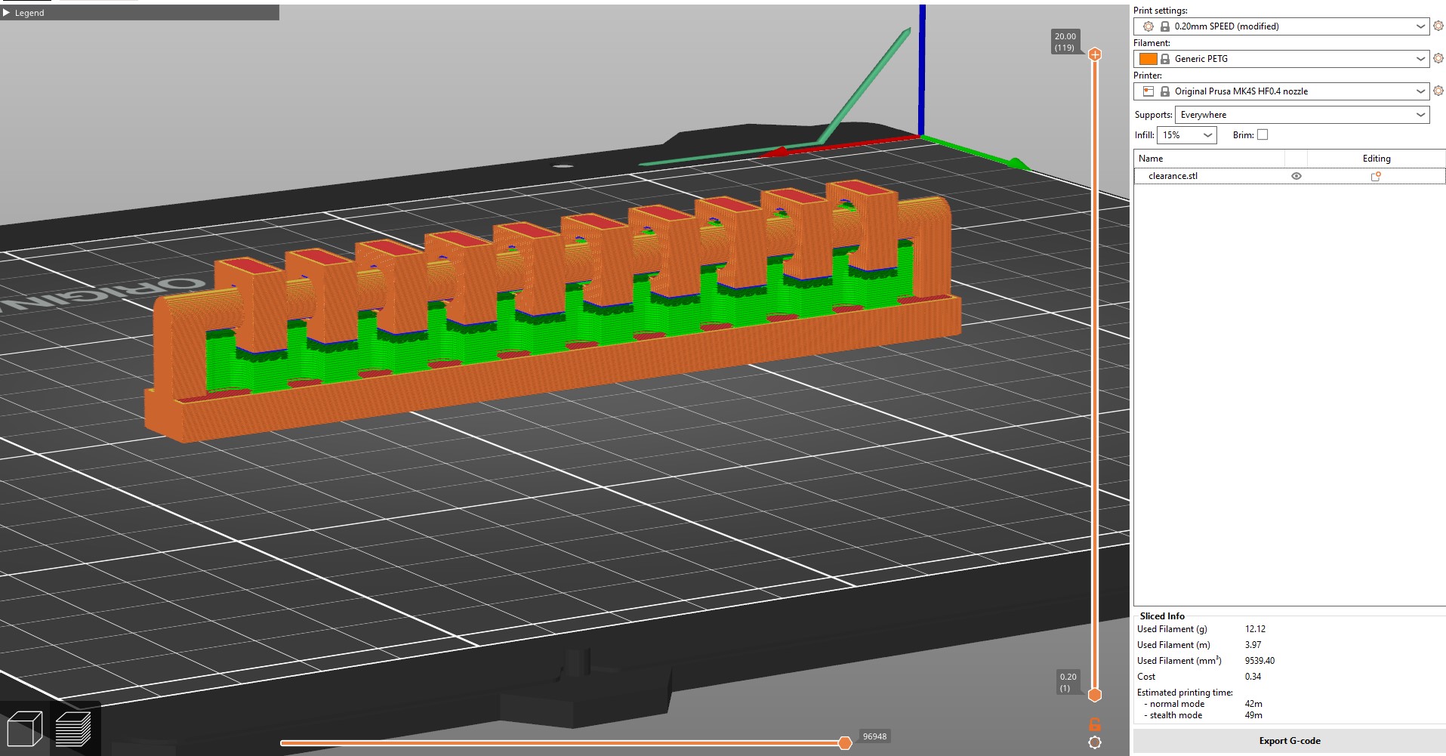Image resolution: width=1446 pixels, height=756 pixels.
Task: Switch to 3D editor view cube icon
Action: pyautogui.click(x=24, y=730)
